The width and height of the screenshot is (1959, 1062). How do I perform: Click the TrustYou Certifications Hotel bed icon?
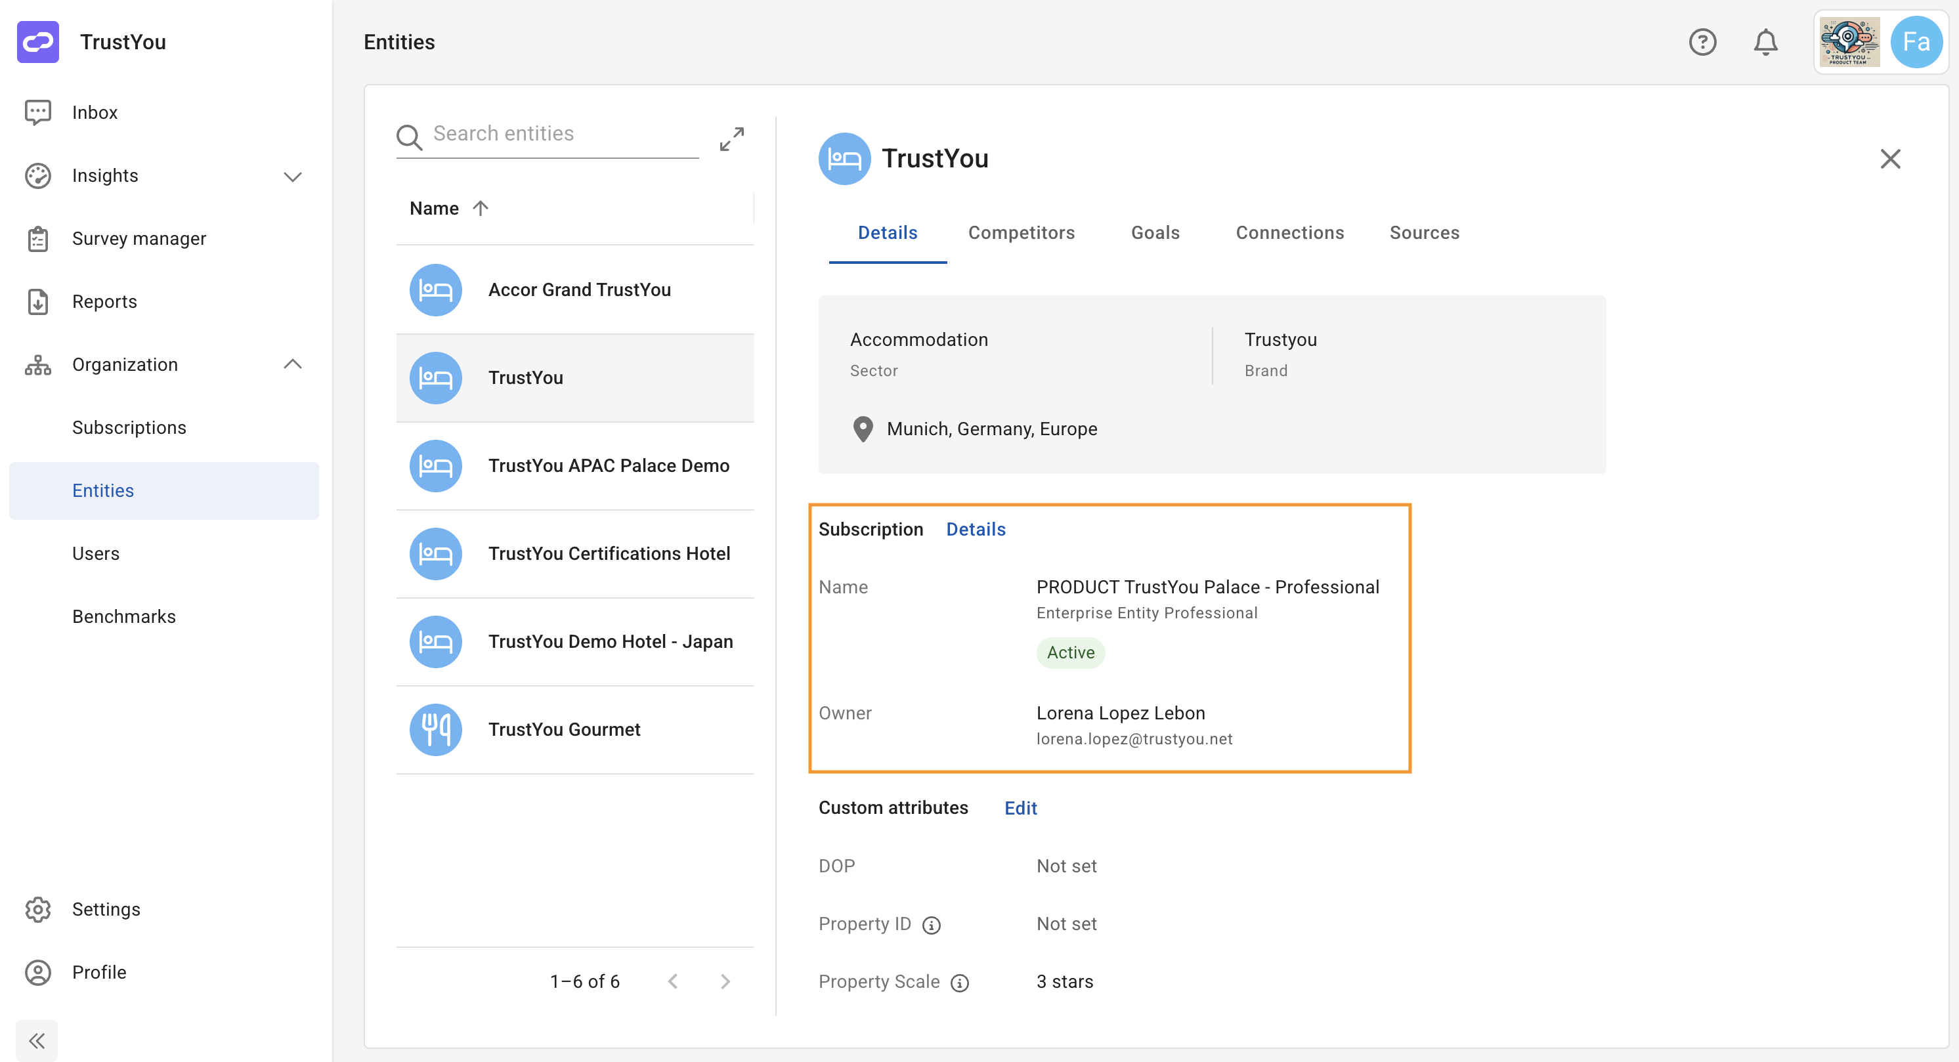436,554
